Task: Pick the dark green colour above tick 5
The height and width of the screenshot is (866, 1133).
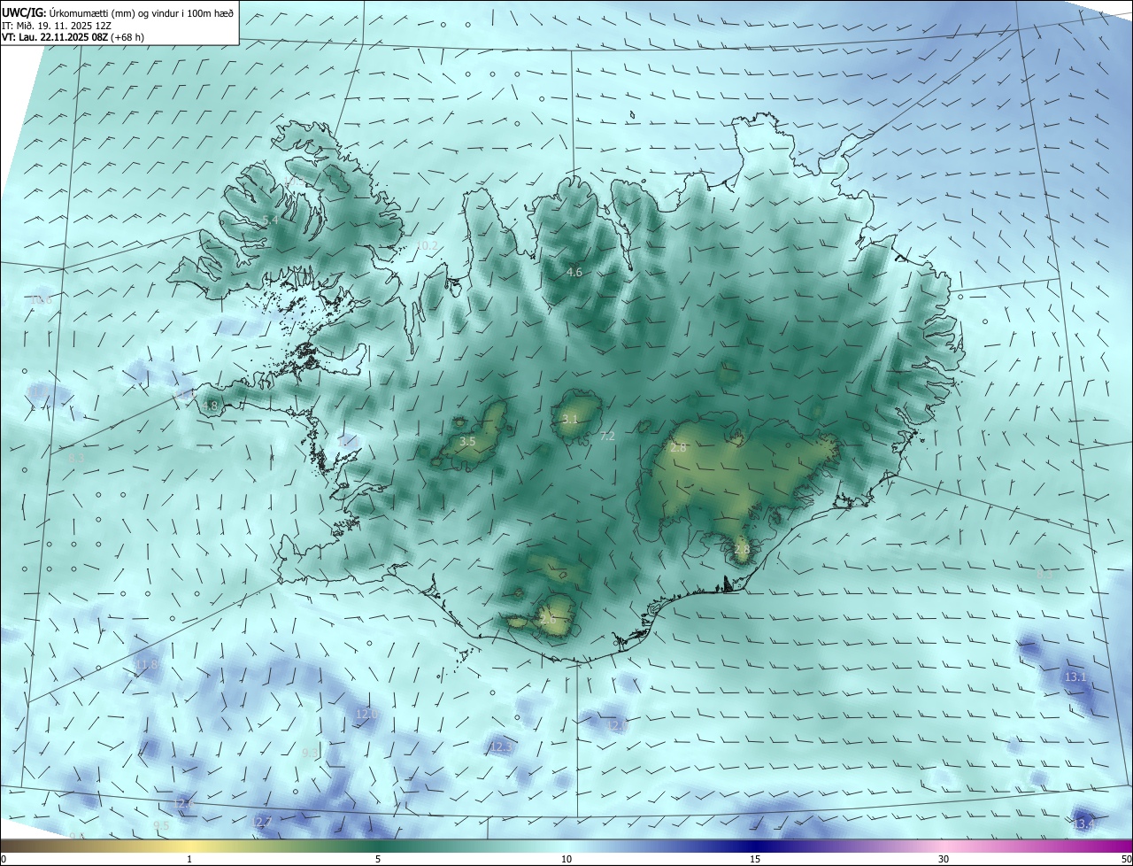Action: [378, 846]
